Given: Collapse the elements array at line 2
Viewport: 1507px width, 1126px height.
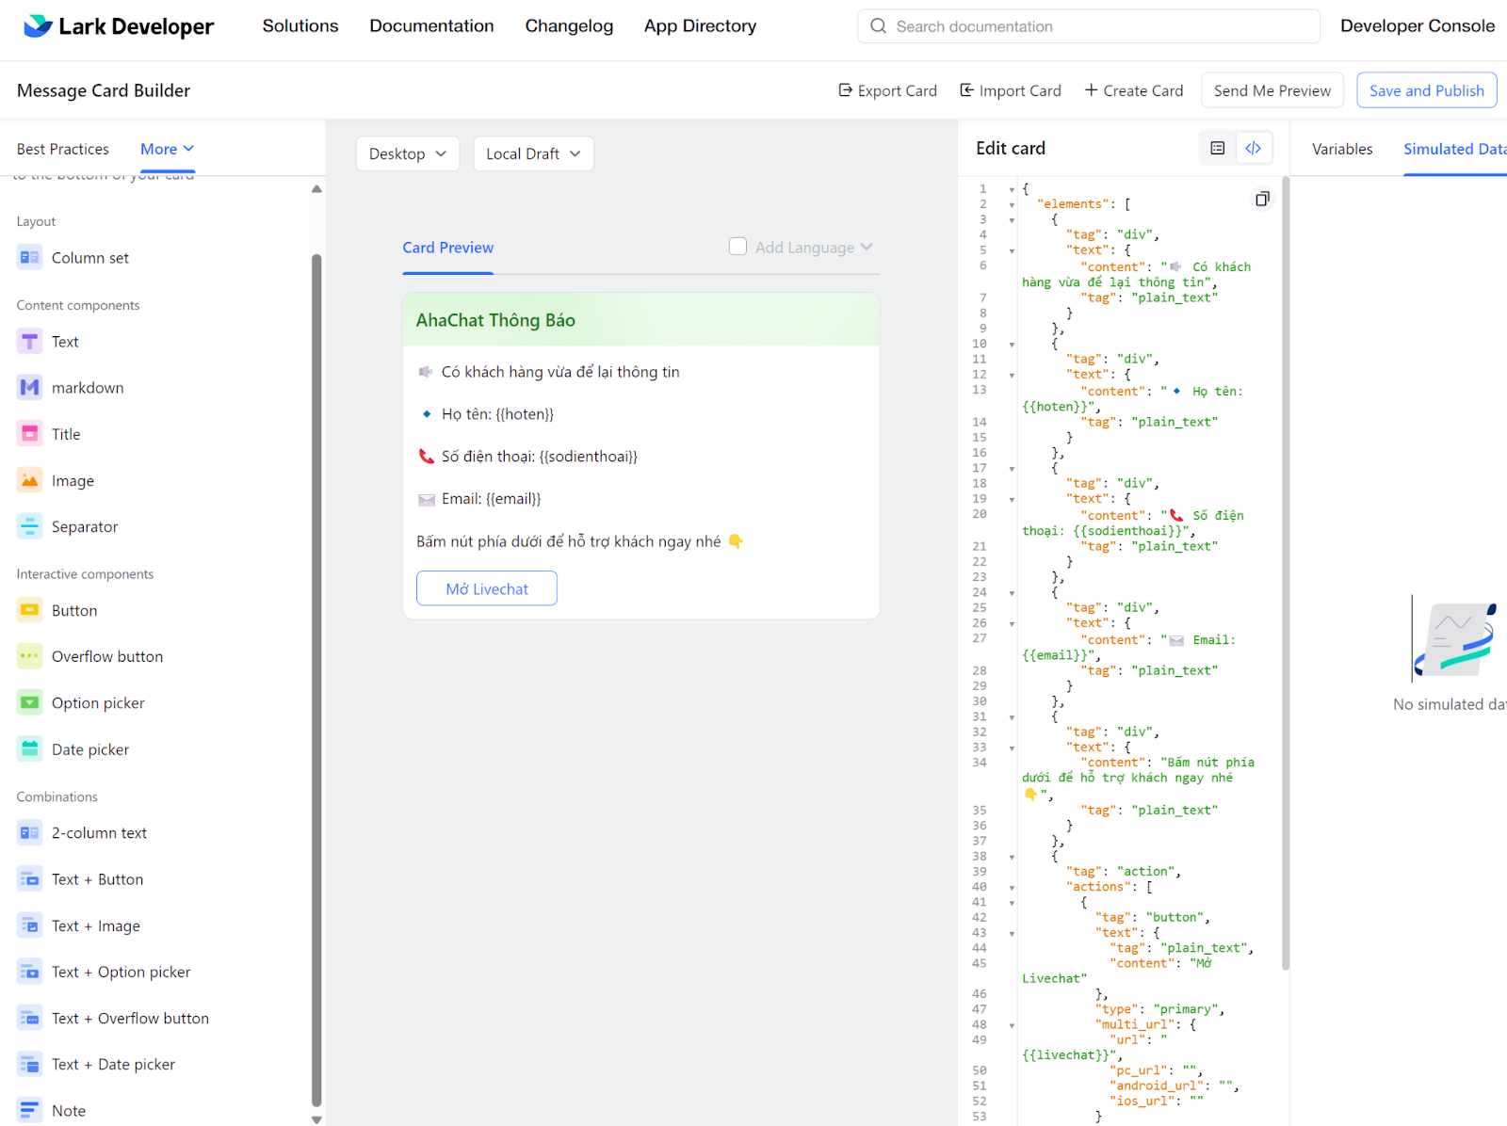Looking at the screenshot, I should (1012, 204).
